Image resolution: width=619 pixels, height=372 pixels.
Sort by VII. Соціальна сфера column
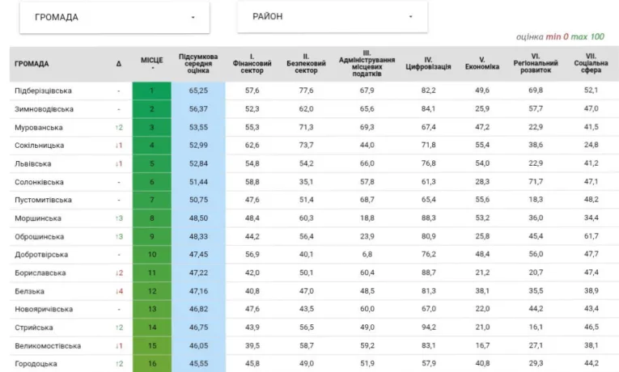(591, 64)
